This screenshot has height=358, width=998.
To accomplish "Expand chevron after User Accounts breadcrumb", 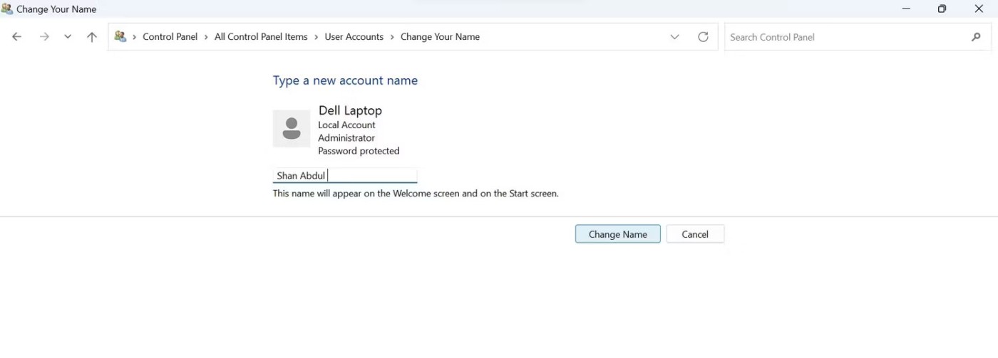I will [x=392, y=37].
